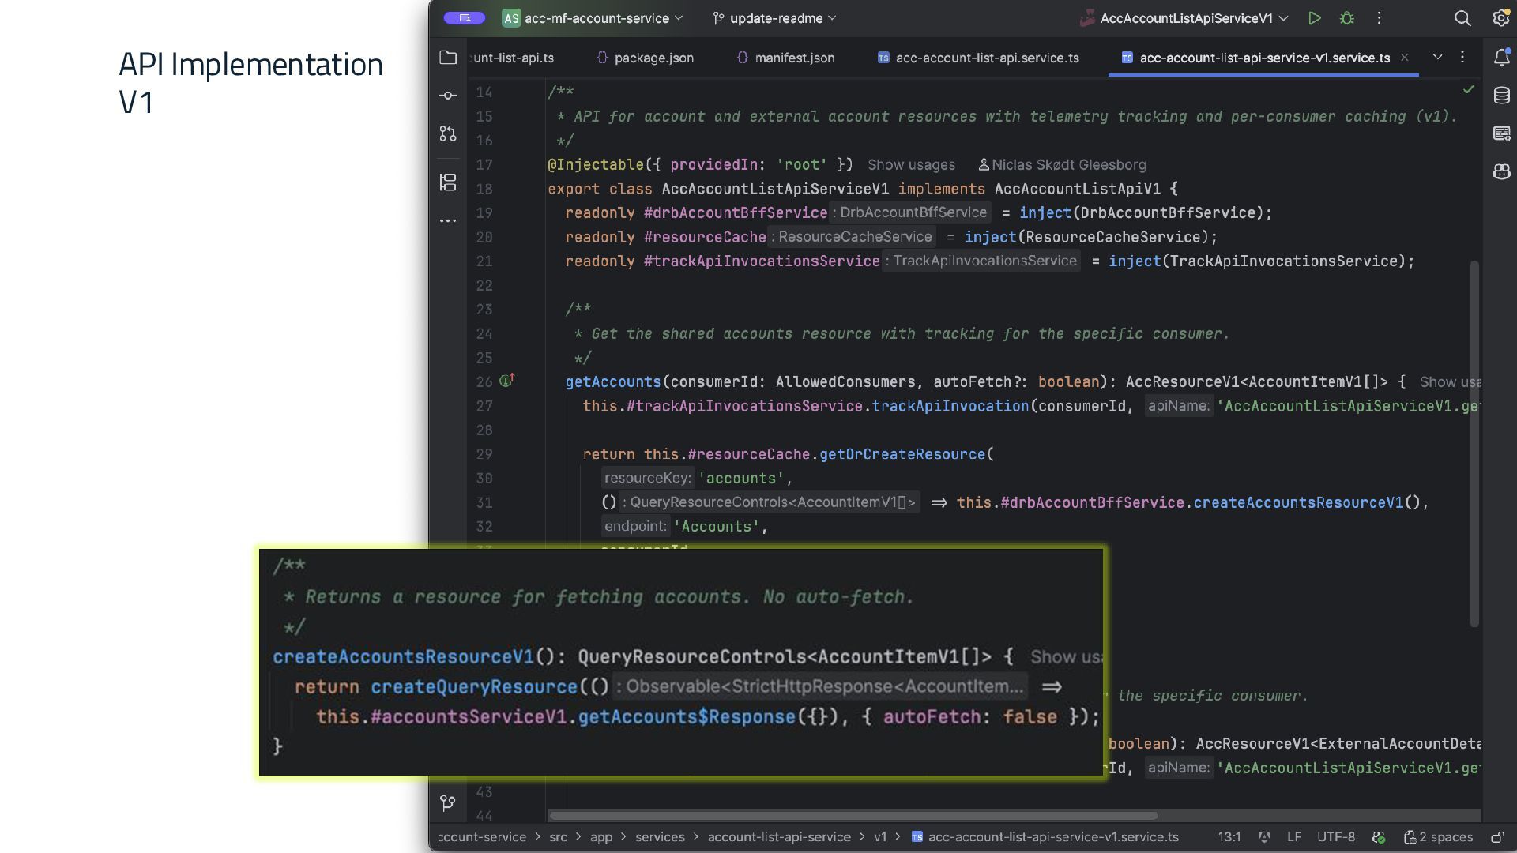Click the getAccounts implements gutter marker
Screen dimensions: 1517x853
[506, 381]
